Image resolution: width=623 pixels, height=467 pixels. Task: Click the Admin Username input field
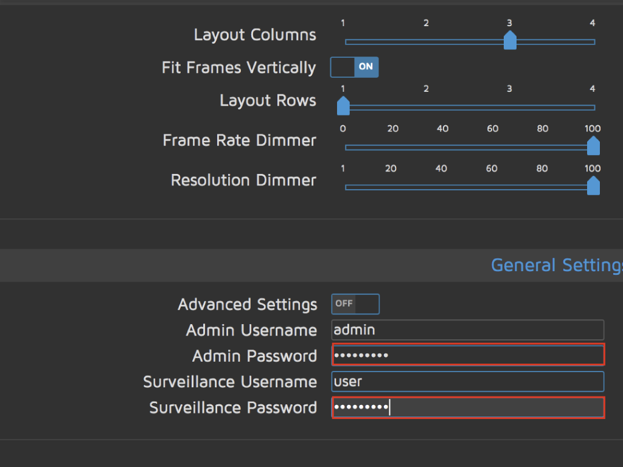click(x=468, y=330)
